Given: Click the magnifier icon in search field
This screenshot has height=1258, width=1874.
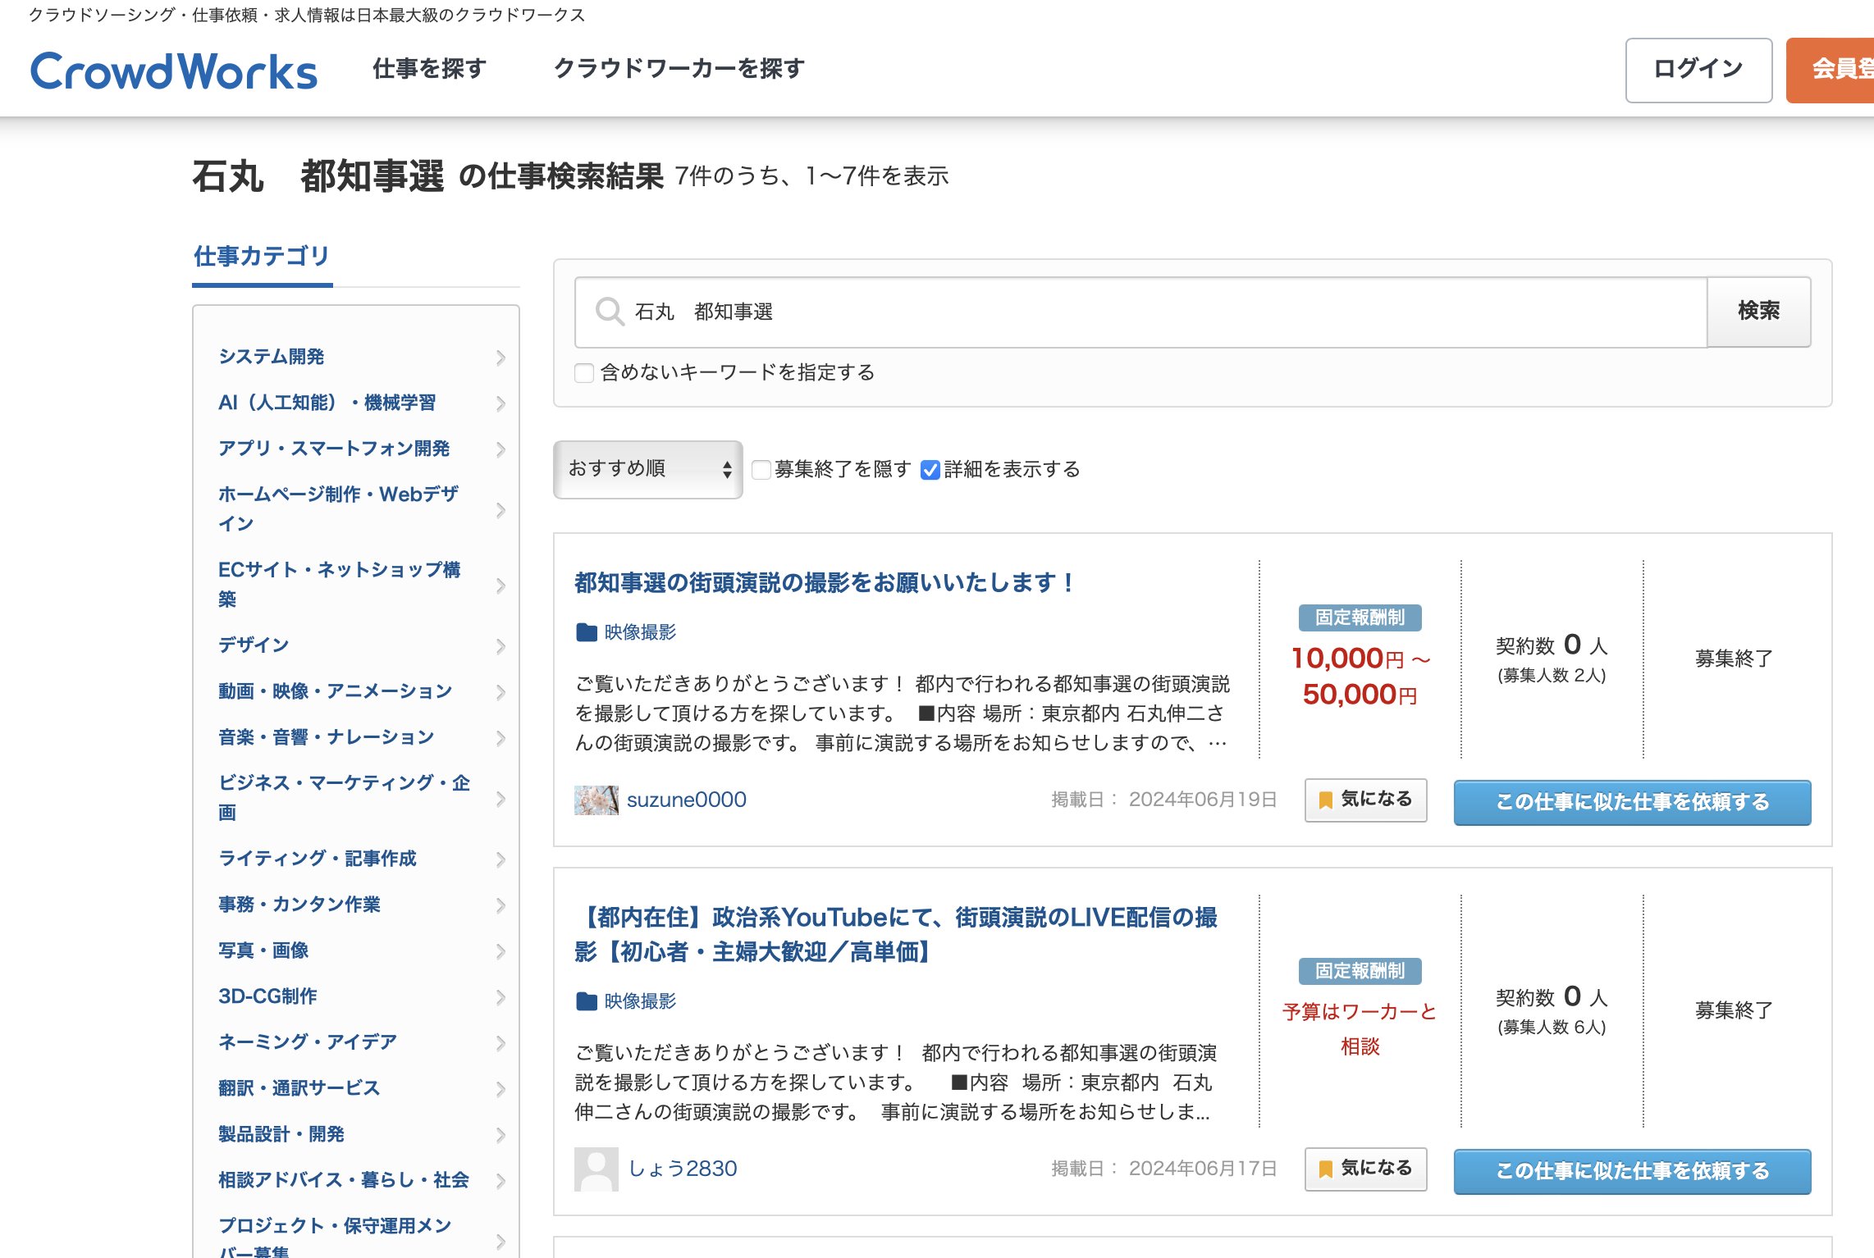Looking at the screenshot, I should (609, 312).
